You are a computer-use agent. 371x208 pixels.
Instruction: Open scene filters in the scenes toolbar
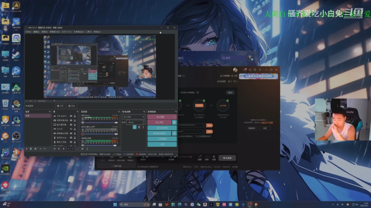point(36,149)
